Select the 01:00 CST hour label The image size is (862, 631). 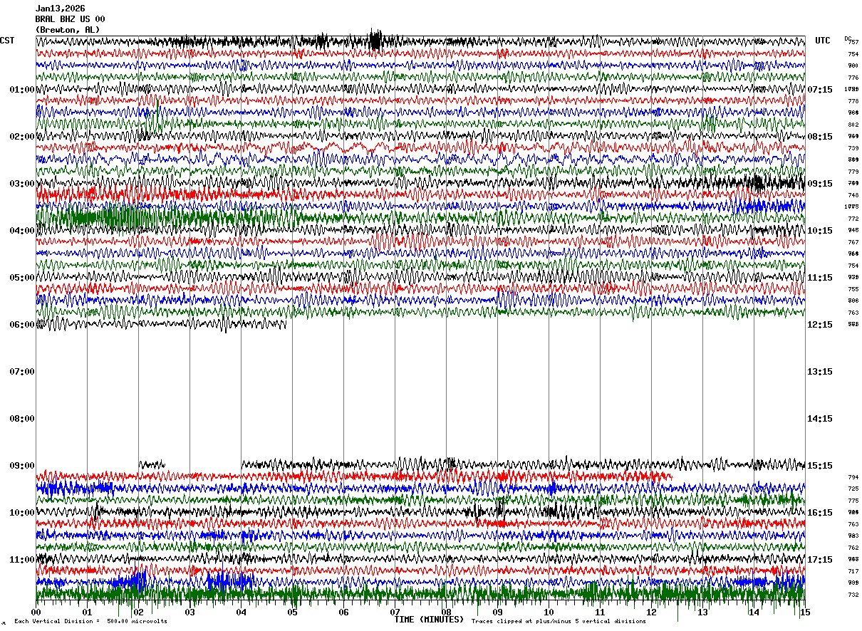click(22, 90)
